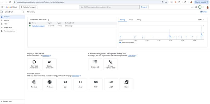Click the Google Cloud logo
210x104 pixels.
click(x=11, y=7)
